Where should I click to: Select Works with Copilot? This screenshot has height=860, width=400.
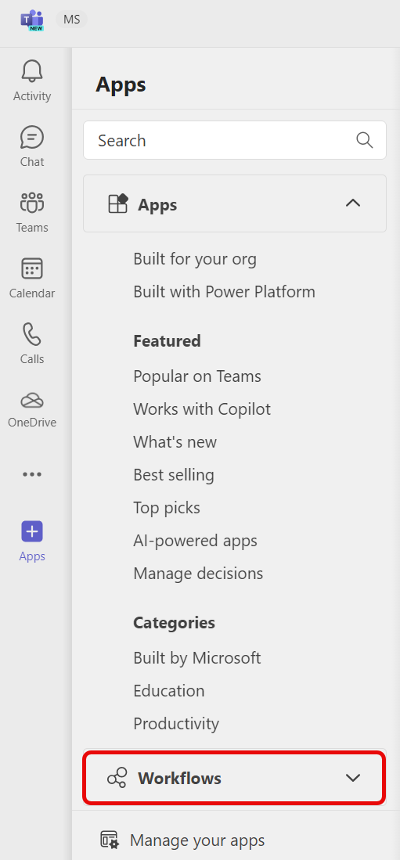point(202,409)
